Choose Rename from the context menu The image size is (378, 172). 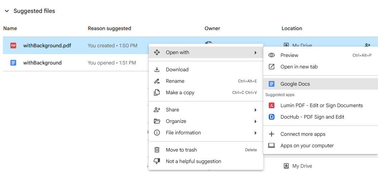point(206,81)
